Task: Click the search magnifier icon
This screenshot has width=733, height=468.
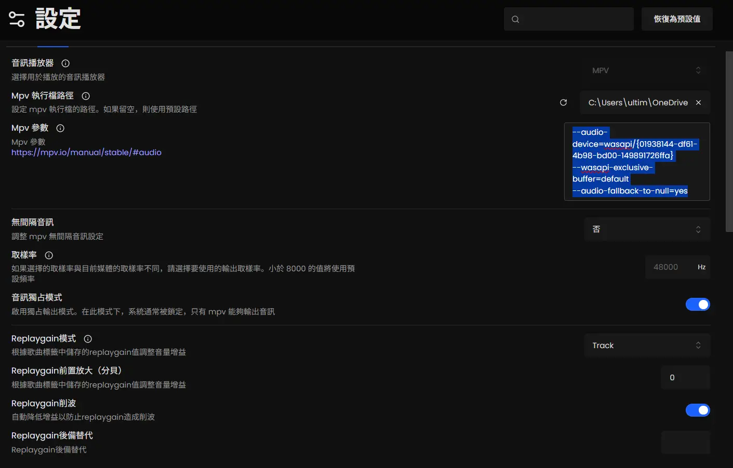Action: (x=515, y=19)
